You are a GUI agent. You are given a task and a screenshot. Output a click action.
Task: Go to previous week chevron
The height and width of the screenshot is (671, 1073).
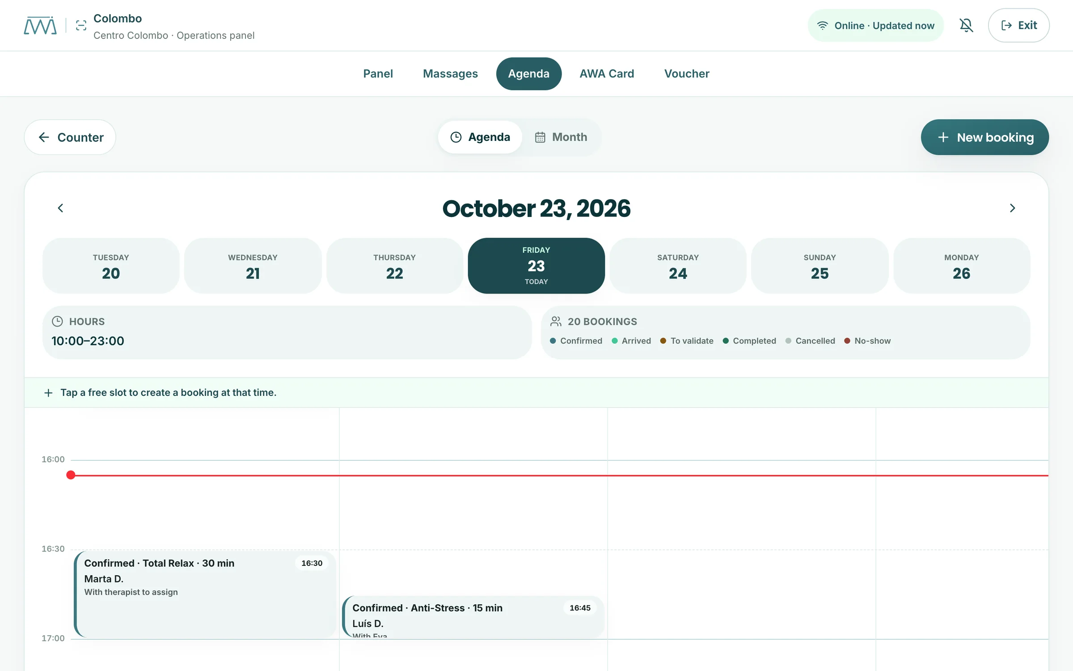tap(60, 208)
